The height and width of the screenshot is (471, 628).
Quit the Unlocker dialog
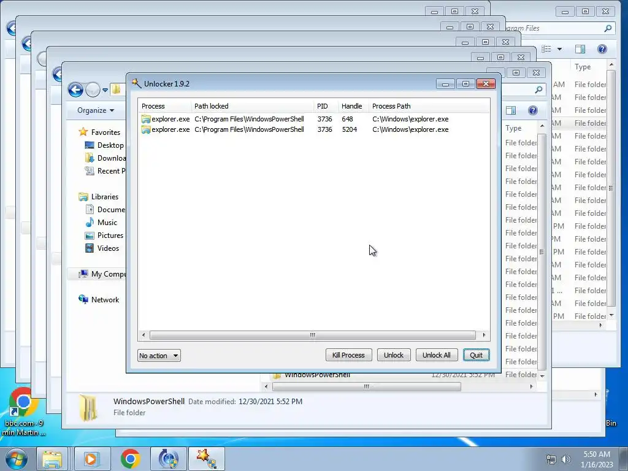476,355
